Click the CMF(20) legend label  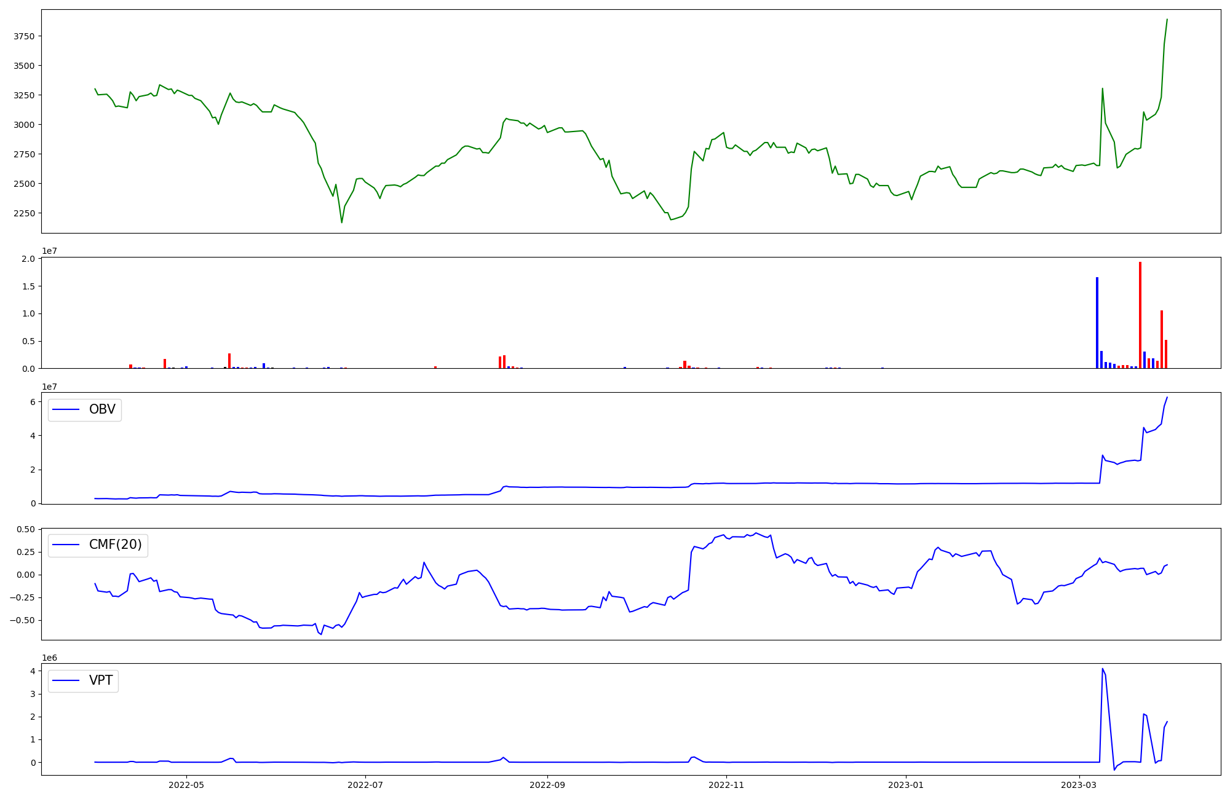point(115,545)
